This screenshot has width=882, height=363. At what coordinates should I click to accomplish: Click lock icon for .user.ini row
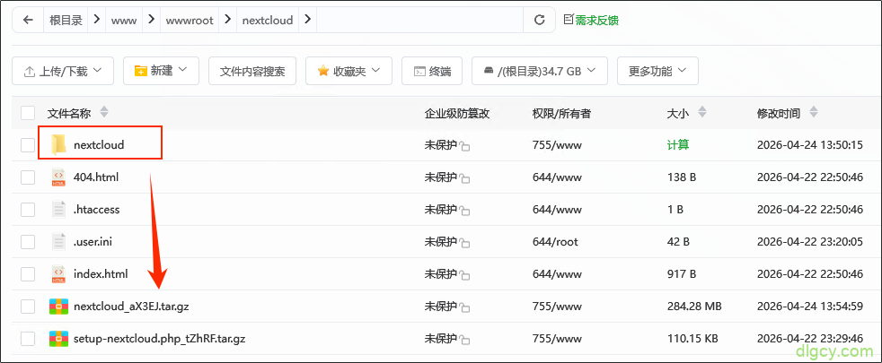[464, 243]
